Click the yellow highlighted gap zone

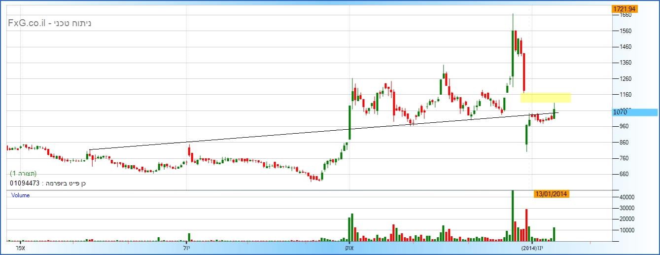click(x=546, y=98)
